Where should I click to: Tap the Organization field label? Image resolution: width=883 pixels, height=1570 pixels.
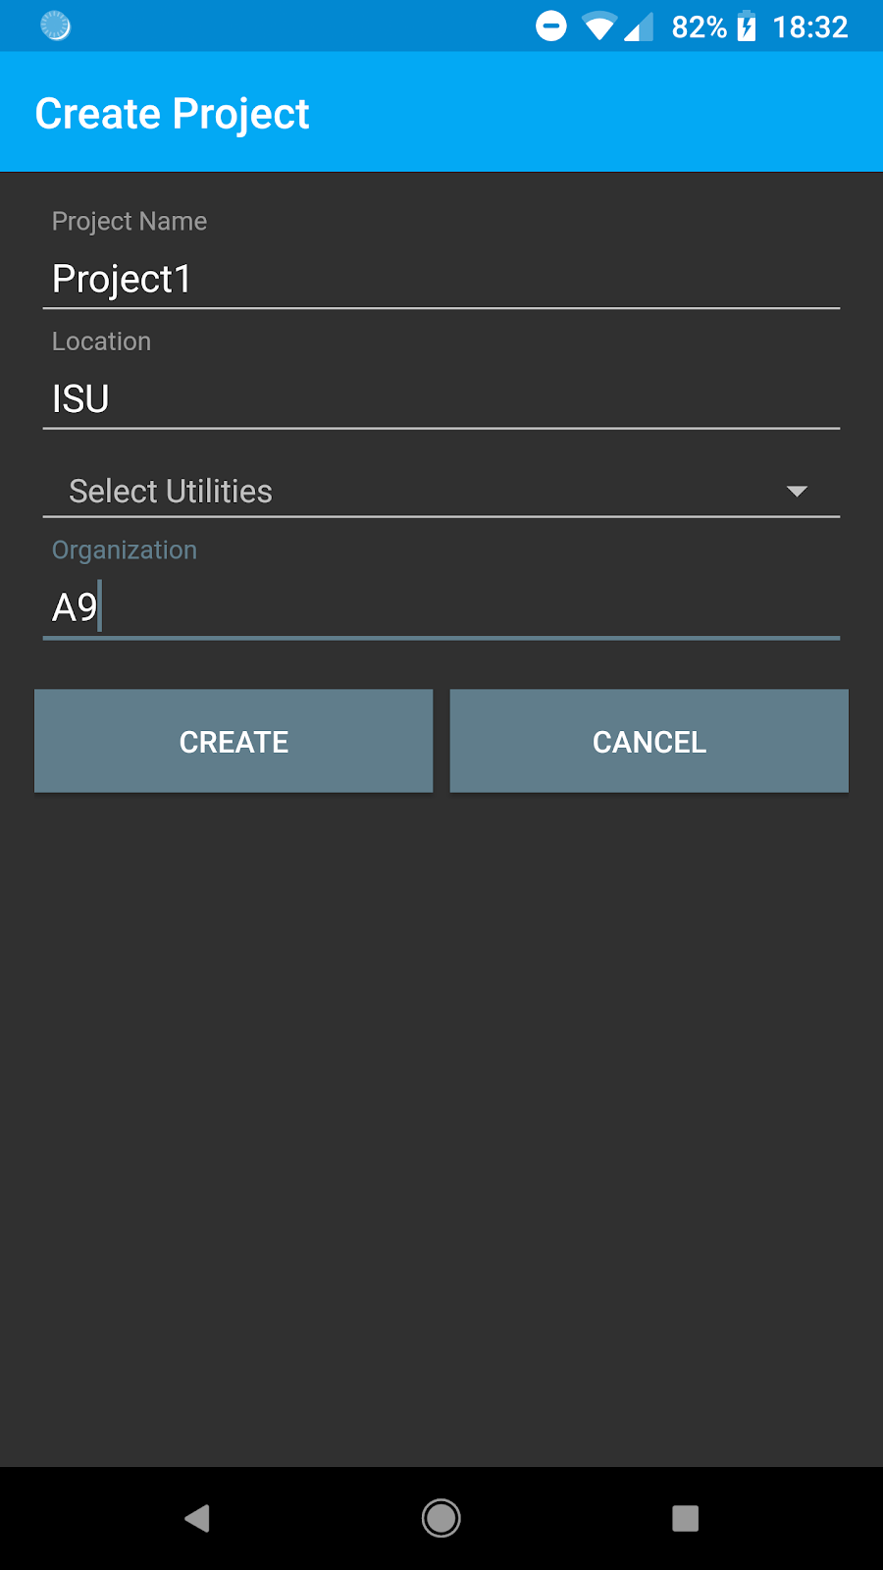coord(125,550)
